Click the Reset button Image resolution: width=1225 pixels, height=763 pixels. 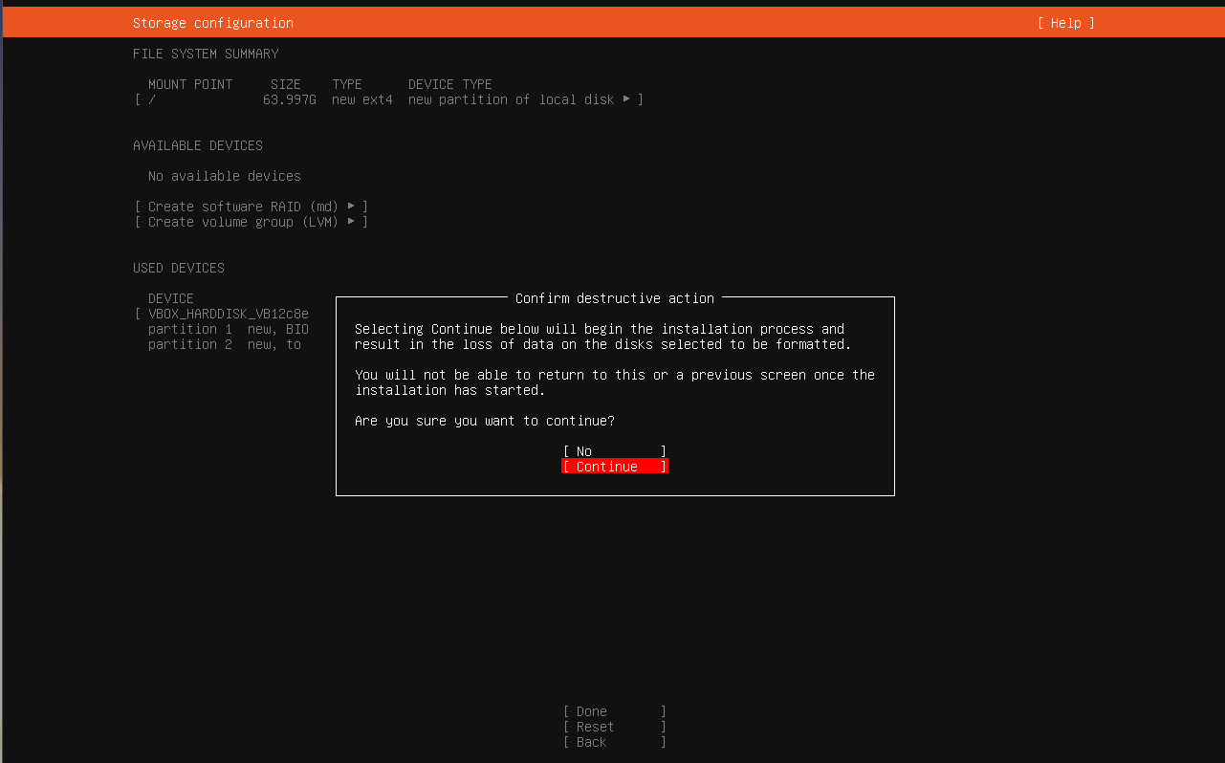click(x=614, y=727)
